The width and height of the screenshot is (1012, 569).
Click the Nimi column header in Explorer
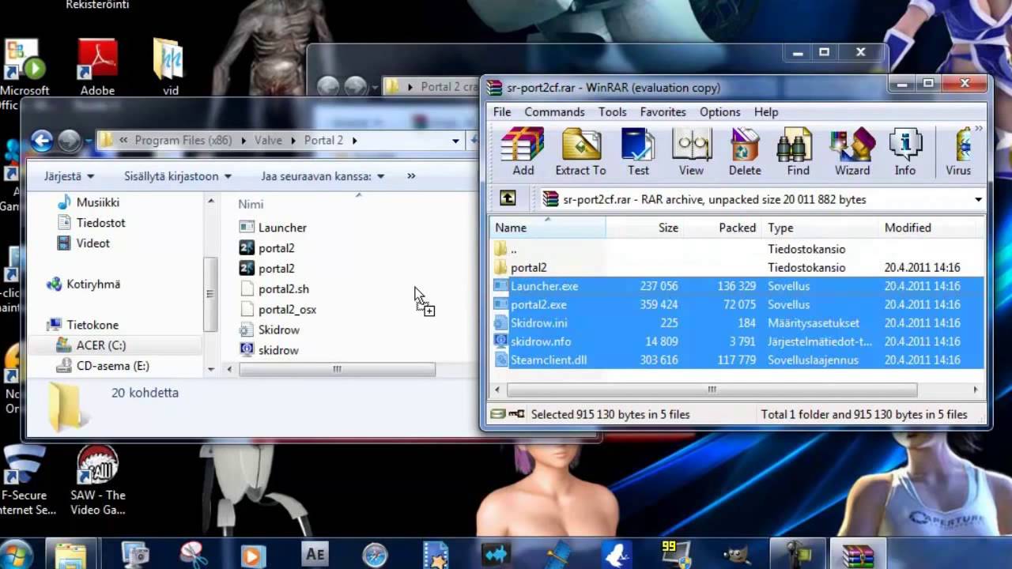point(251,204)
